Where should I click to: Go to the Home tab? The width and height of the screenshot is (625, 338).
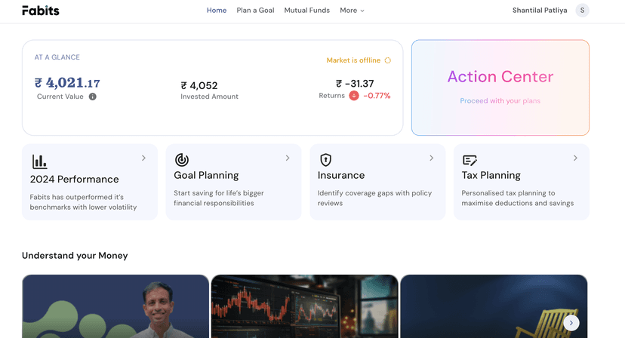pyautogui.click(x=217, y=11)
